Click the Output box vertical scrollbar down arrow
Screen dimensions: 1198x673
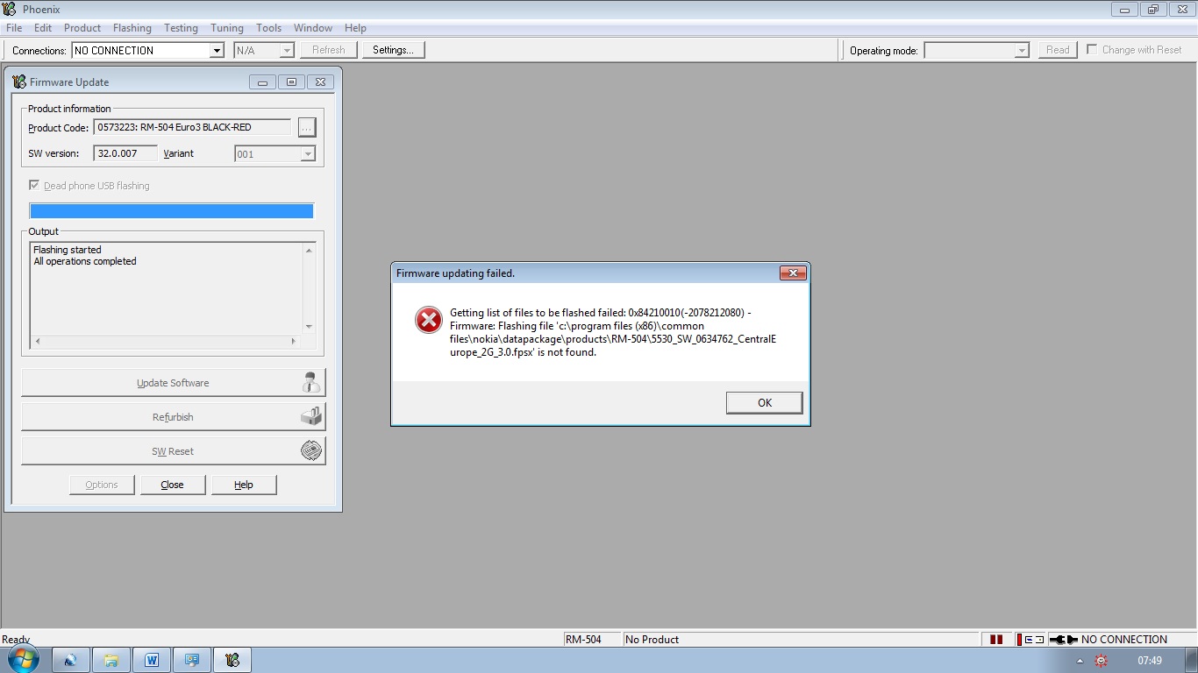tap(309, 327)
